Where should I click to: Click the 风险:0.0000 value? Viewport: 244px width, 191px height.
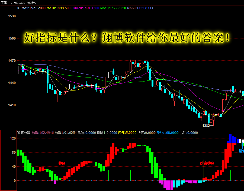click(x=87, y=133)
